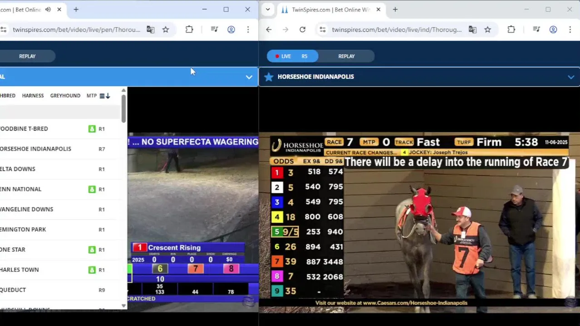Open a new tab in the left window
The width and height of the screenshot is (580, 326).
pyautogui.click(x=76, y=10)
